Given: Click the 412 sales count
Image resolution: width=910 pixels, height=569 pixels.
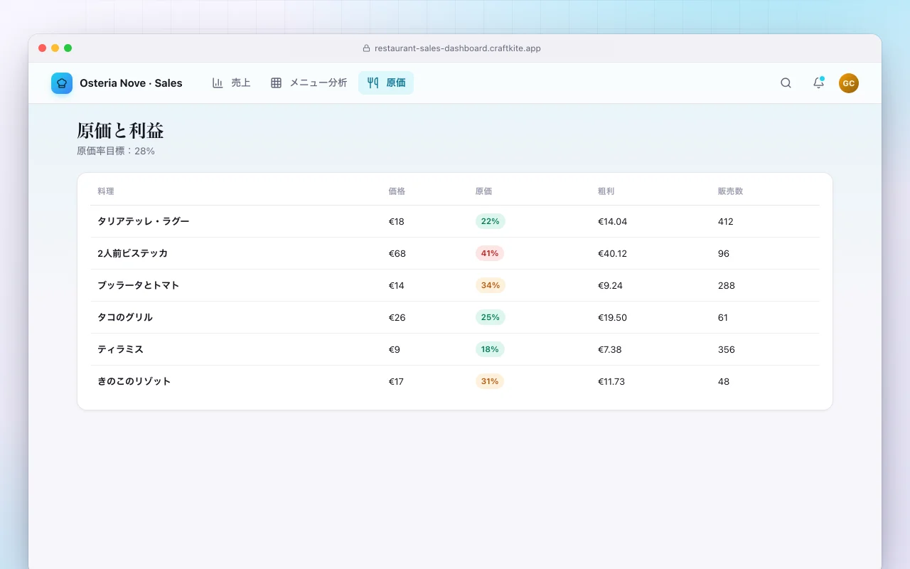Looking at the screenshot, I should [725, 221].
